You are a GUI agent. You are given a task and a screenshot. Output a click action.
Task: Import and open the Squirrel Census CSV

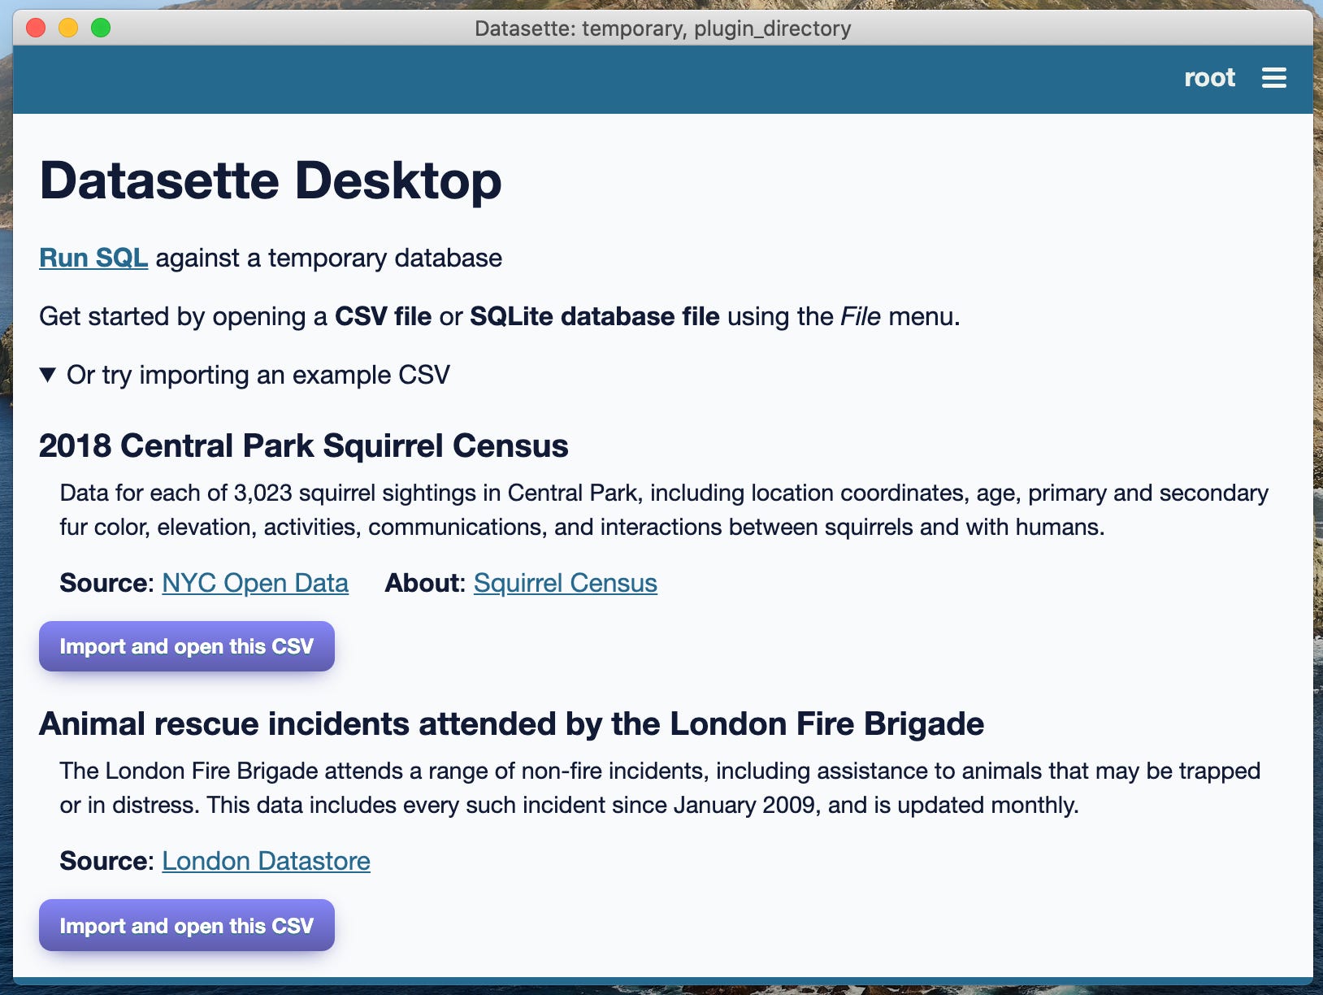tap(186, 645)
